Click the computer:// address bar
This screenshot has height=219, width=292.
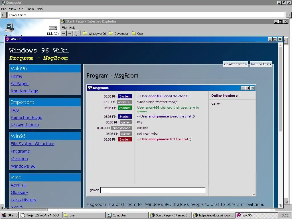[146, 15]
